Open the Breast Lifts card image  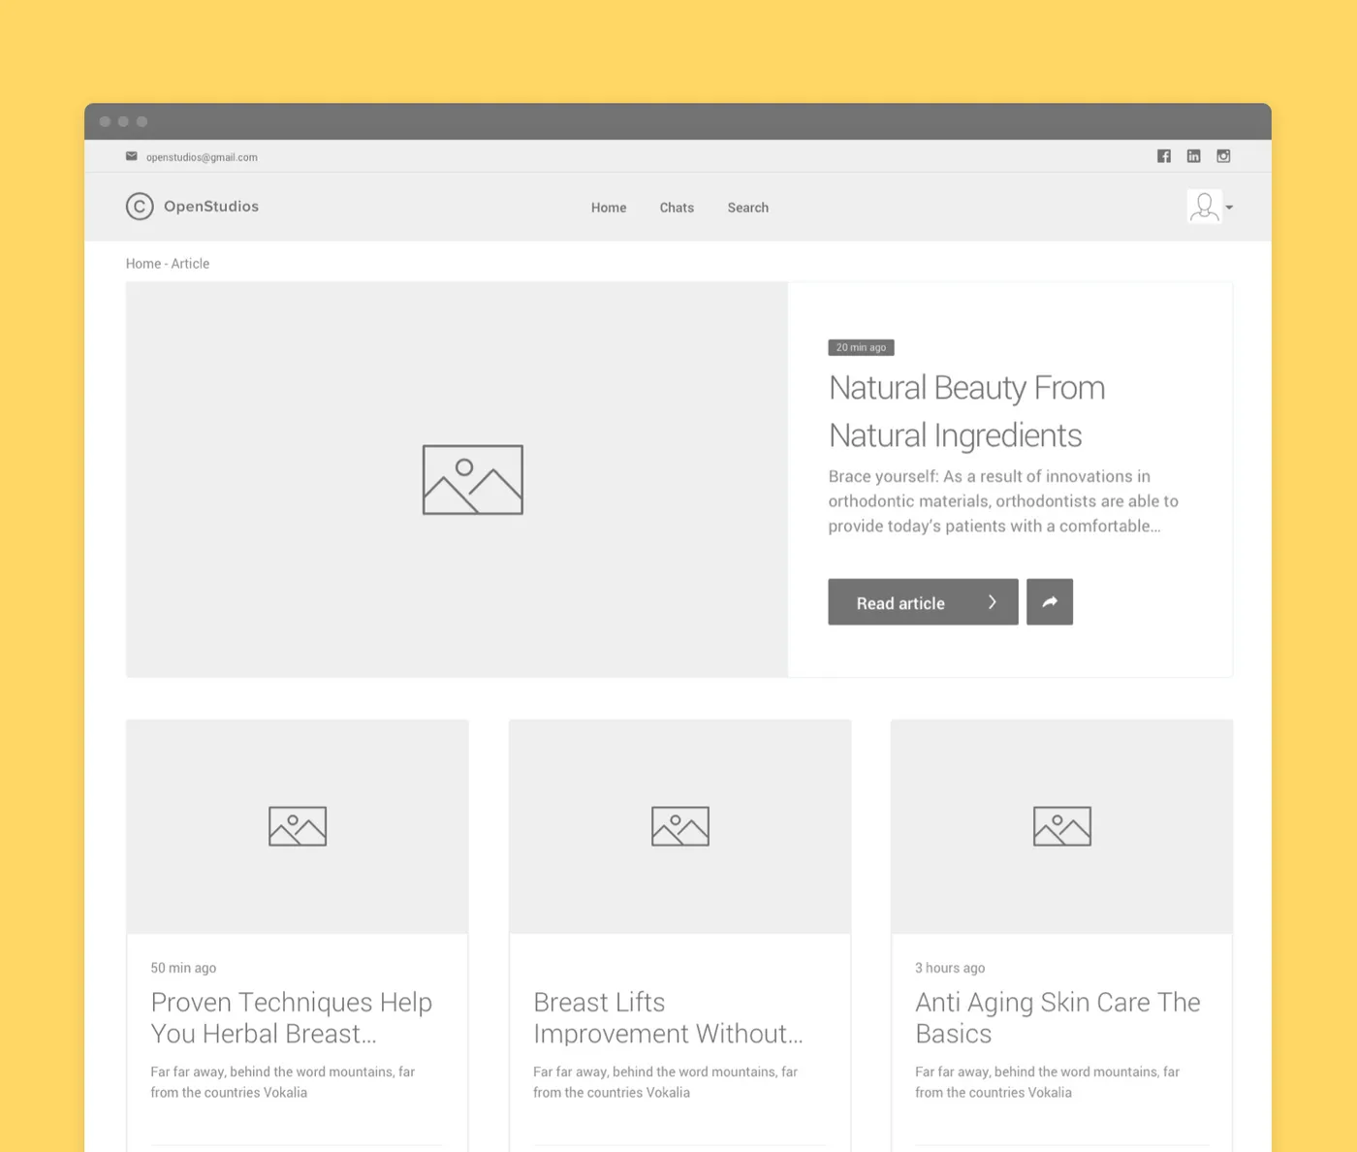click(679, 826)
